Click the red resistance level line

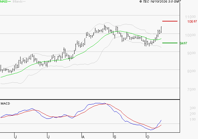click(x=170, y=21)
